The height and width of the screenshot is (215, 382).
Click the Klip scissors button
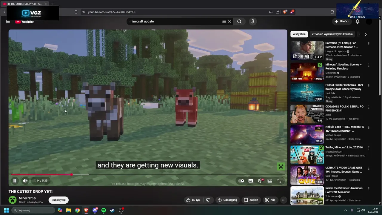point(270,200)
